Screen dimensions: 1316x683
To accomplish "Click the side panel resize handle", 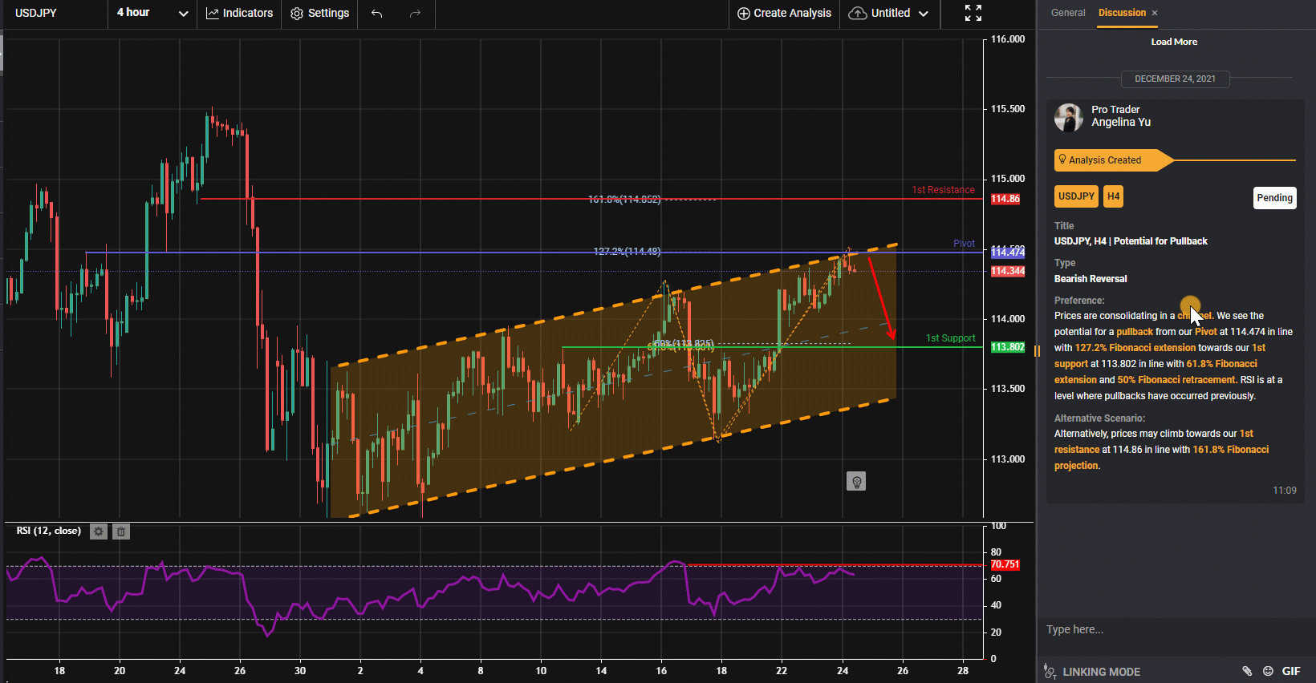I will pyautogui.click(x=1037, y=351).
